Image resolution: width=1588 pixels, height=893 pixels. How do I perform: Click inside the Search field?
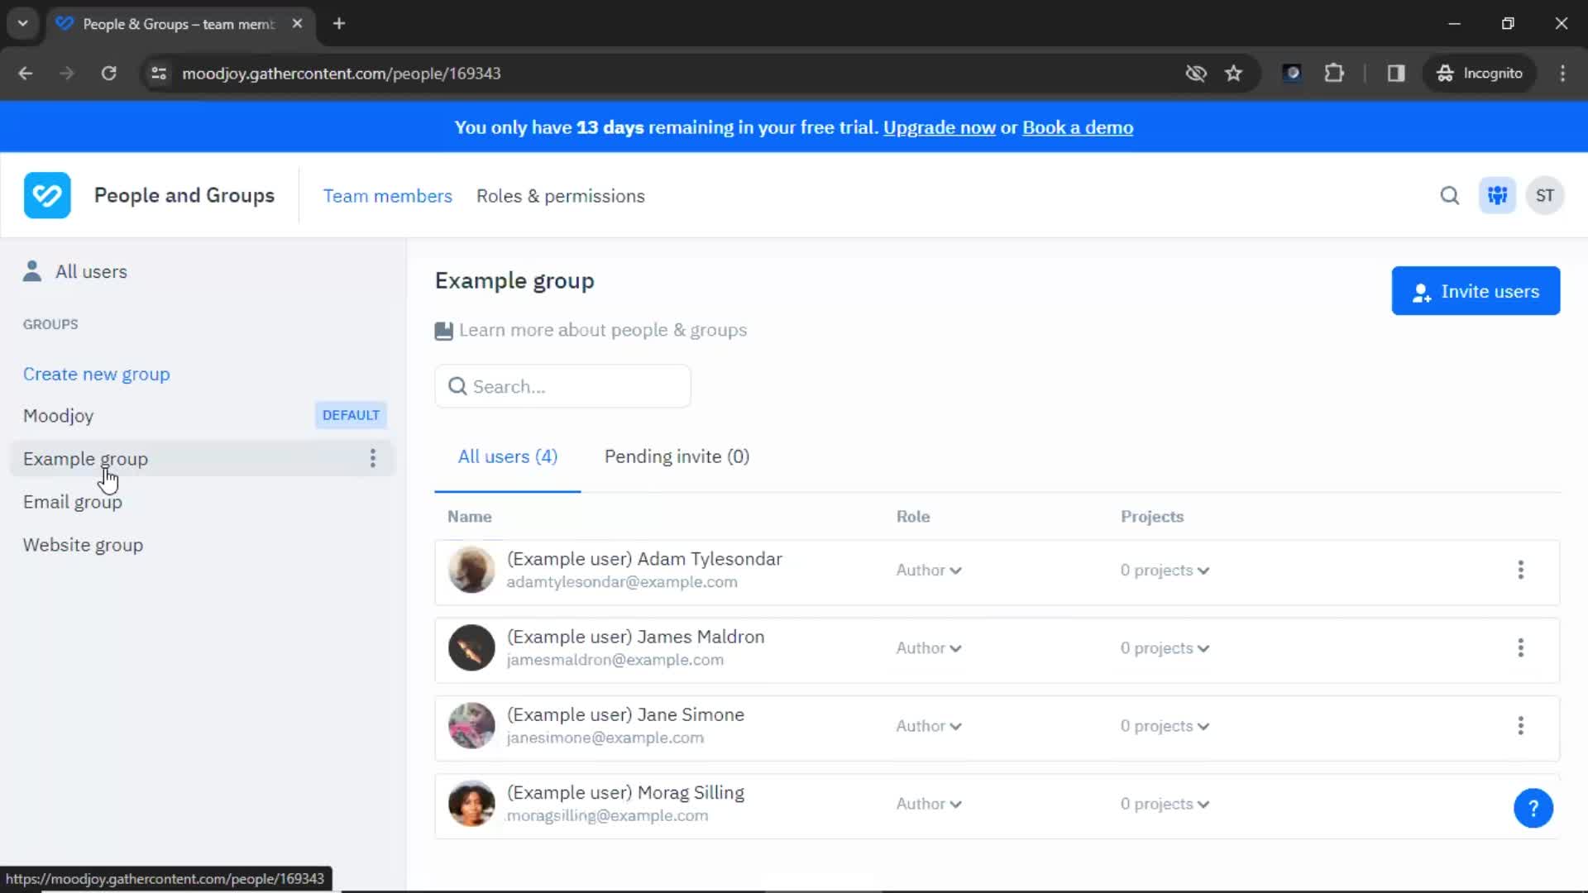coord(562,386)
